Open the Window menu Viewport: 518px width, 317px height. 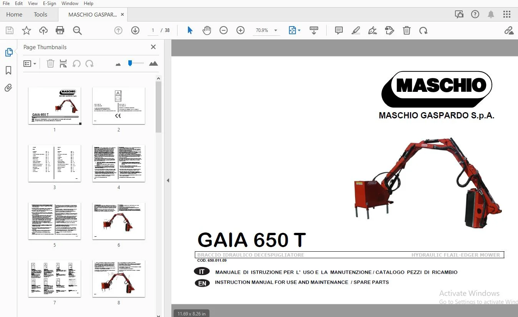point(70,3)
